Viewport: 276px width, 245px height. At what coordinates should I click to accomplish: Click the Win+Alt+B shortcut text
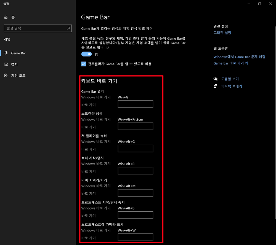pyautogui.click(x=126, y=208)
